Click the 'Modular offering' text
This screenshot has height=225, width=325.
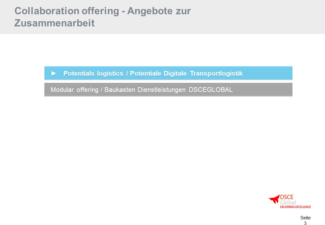[x=74, y=90]
